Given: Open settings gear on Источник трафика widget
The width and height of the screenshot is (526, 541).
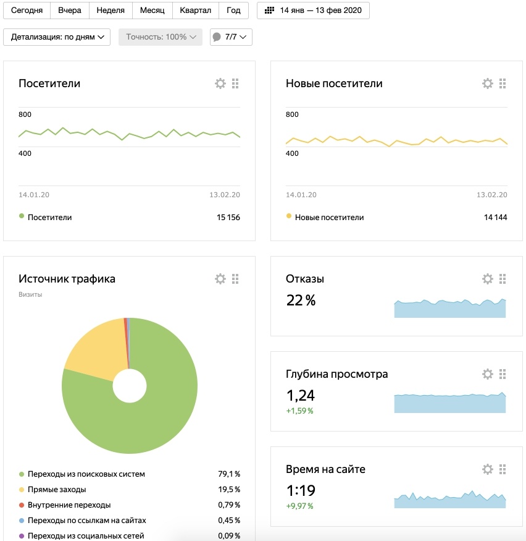Looking at the screenshot, I should [220, 279].
